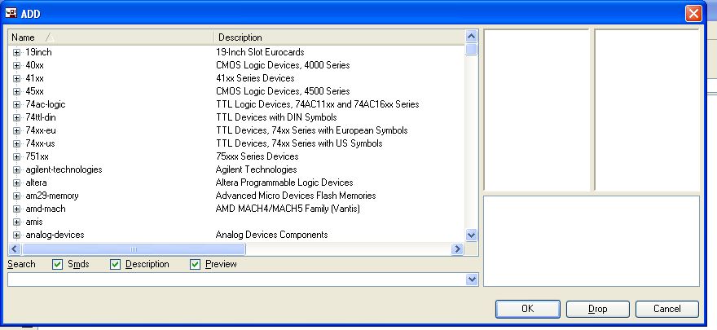Expand the 74xx-us library node
Image resolution: width=717 pixels, height=330 pixels.
[17, 143]
